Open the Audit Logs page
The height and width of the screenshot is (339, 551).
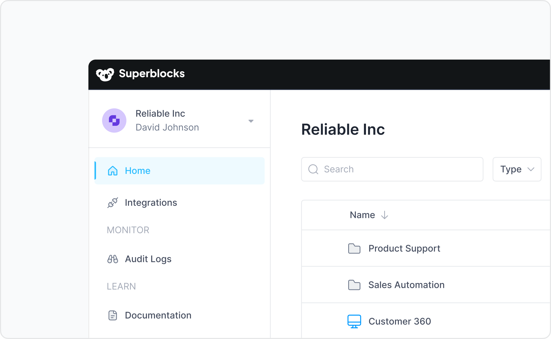tap(148, 259)
